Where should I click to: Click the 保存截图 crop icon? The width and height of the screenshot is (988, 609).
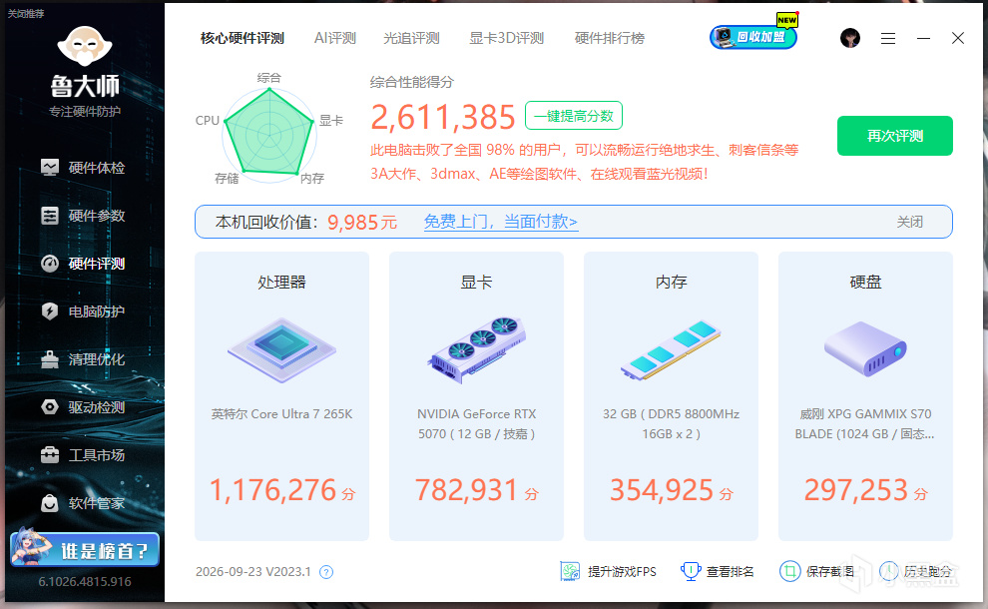[x=789, y=571]
